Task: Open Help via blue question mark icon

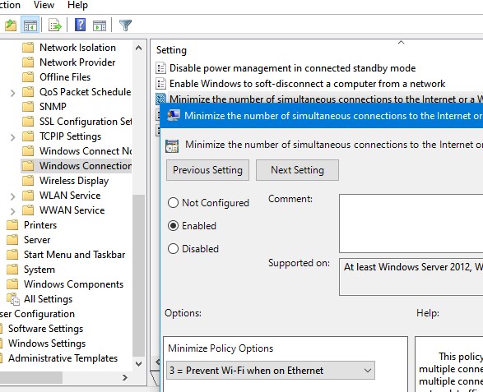Action: 80,25
